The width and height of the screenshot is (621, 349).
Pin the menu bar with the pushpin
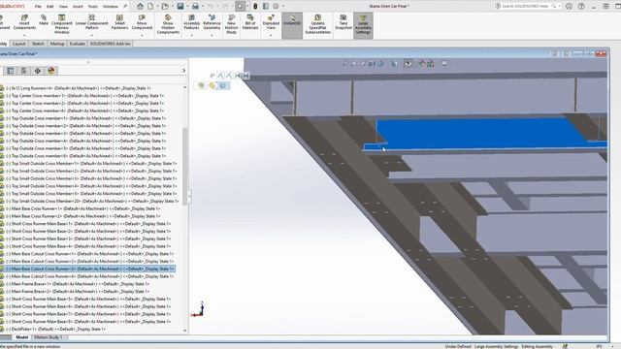125,7
